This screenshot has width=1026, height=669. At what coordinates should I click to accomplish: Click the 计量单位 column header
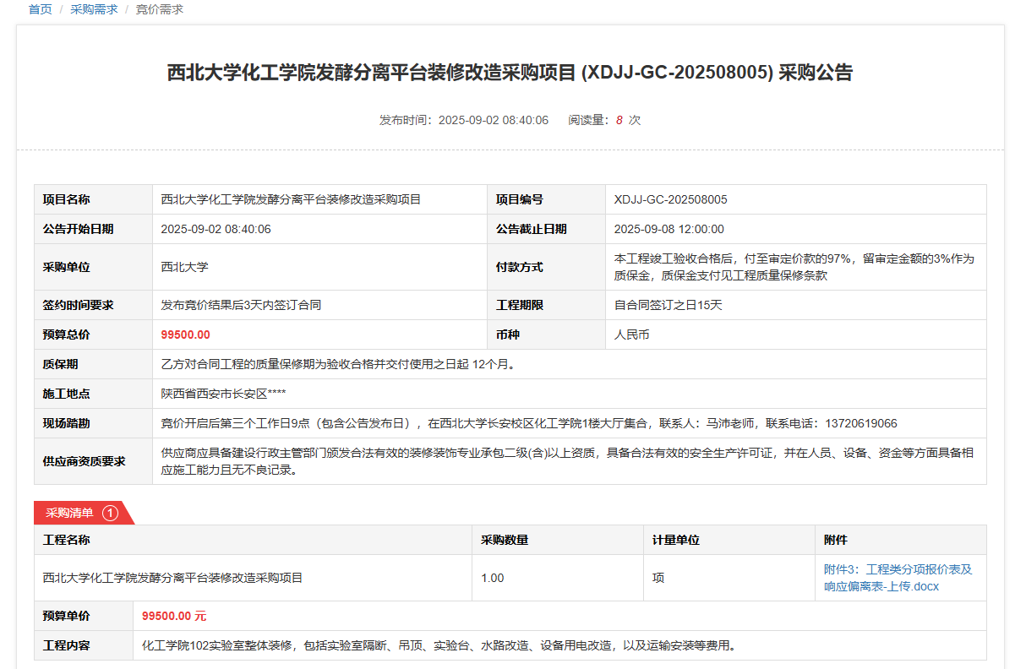[676, 540]
